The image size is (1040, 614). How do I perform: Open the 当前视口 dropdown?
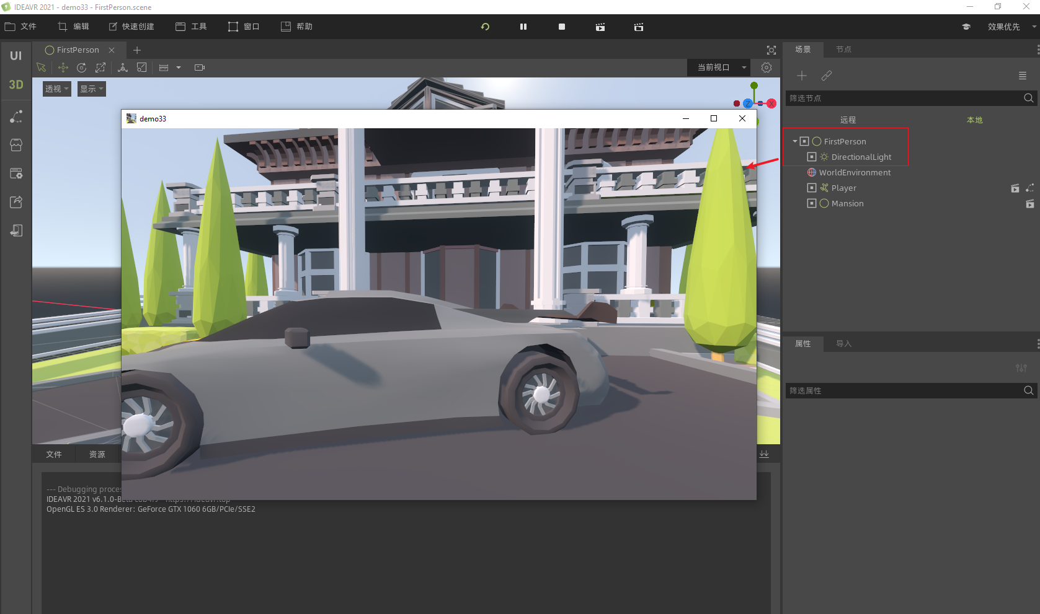(719, 68)
